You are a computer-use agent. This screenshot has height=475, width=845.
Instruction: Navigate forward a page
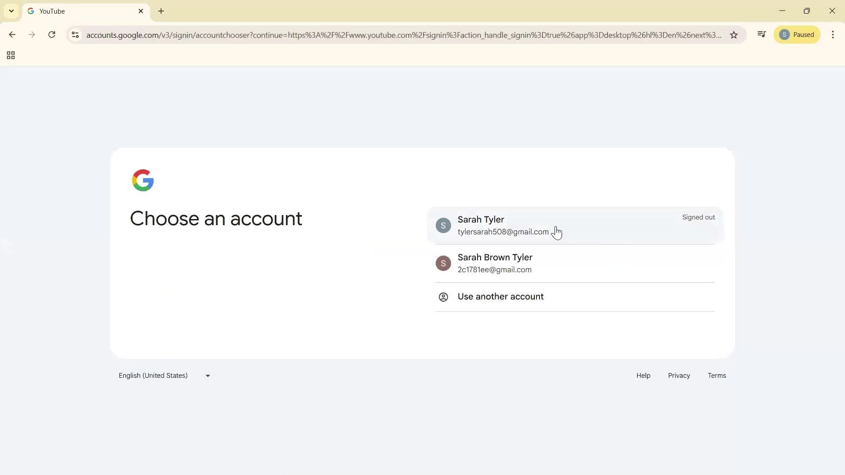(x=32, y=35)
